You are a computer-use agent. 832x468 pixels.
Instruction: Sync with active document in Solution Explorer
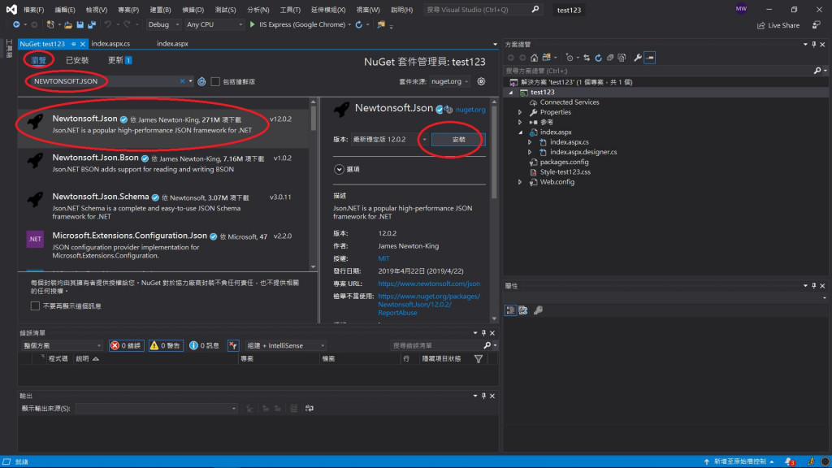587,58
